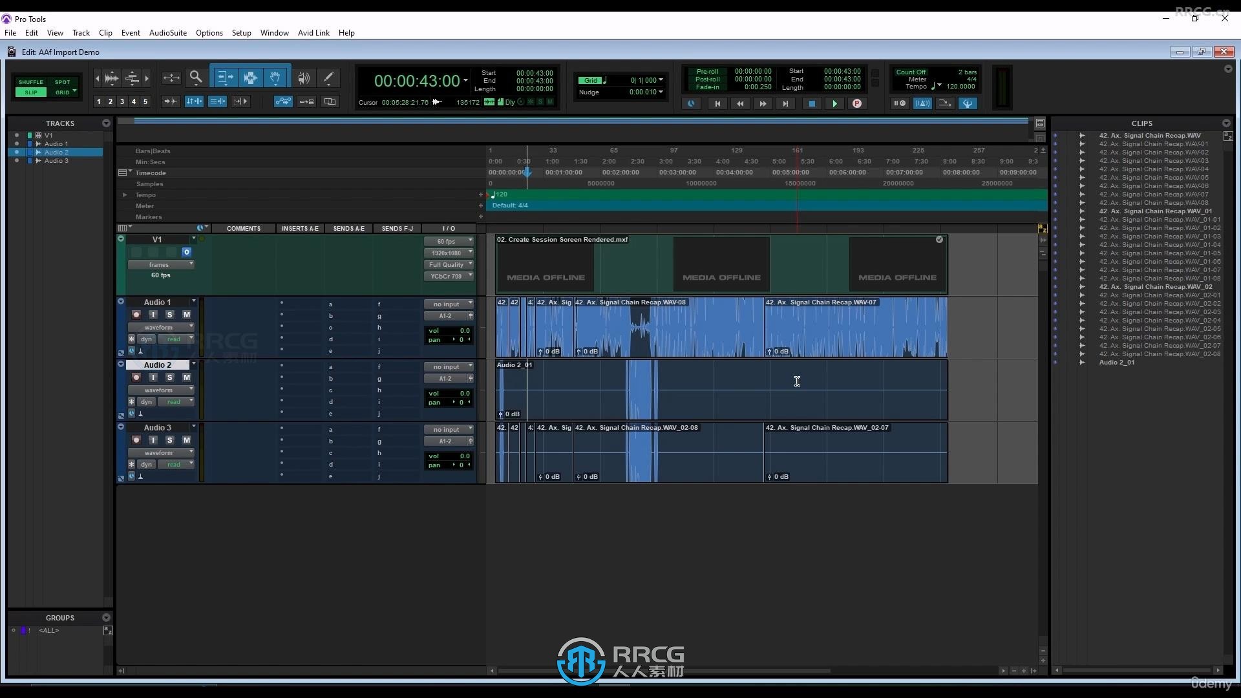This screenshot has width=1241, height=698.
Task: Click the green Play button
Action: click(x=834, y=103)
